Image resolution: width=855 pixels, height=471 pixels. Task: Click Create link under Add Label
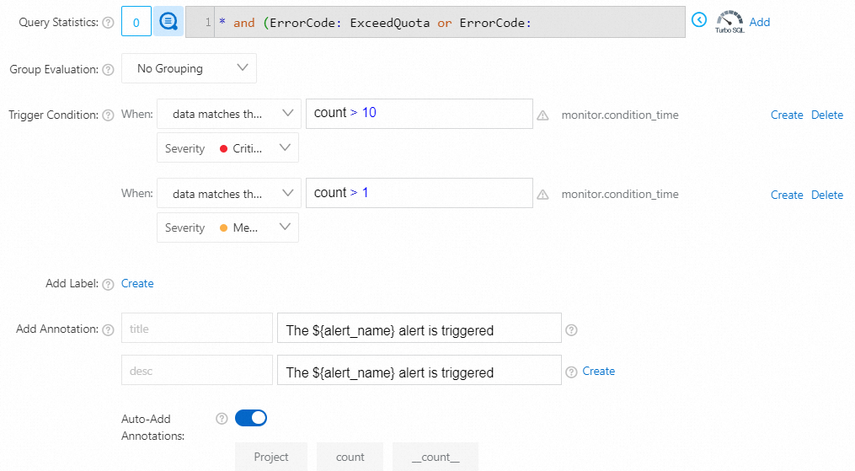point(137,284)
